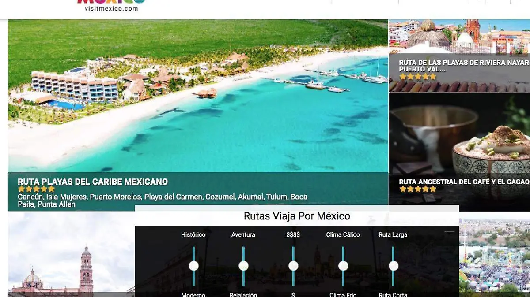
Task: Click the Cancún, Isla Mujeres destinations list
Action: coord(162,200)
